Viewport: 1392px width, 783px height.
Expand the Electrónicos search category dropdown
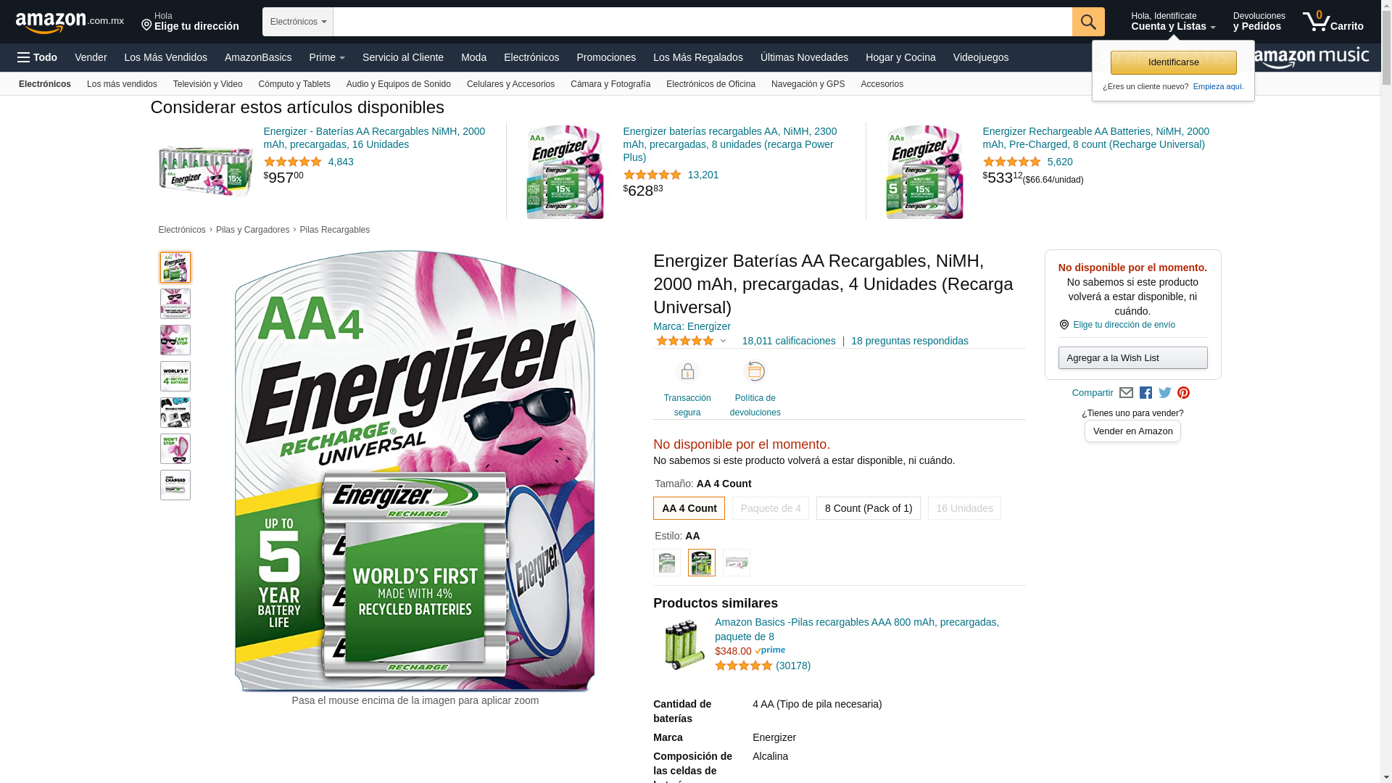point(298,22)
